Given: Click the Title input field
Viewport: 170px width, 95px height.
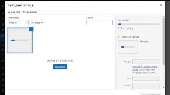Looking at the screenshot, I should 146,78.
